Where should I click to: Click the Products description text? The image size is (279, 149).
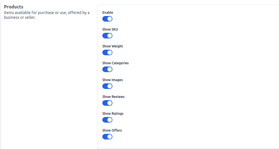46,15
